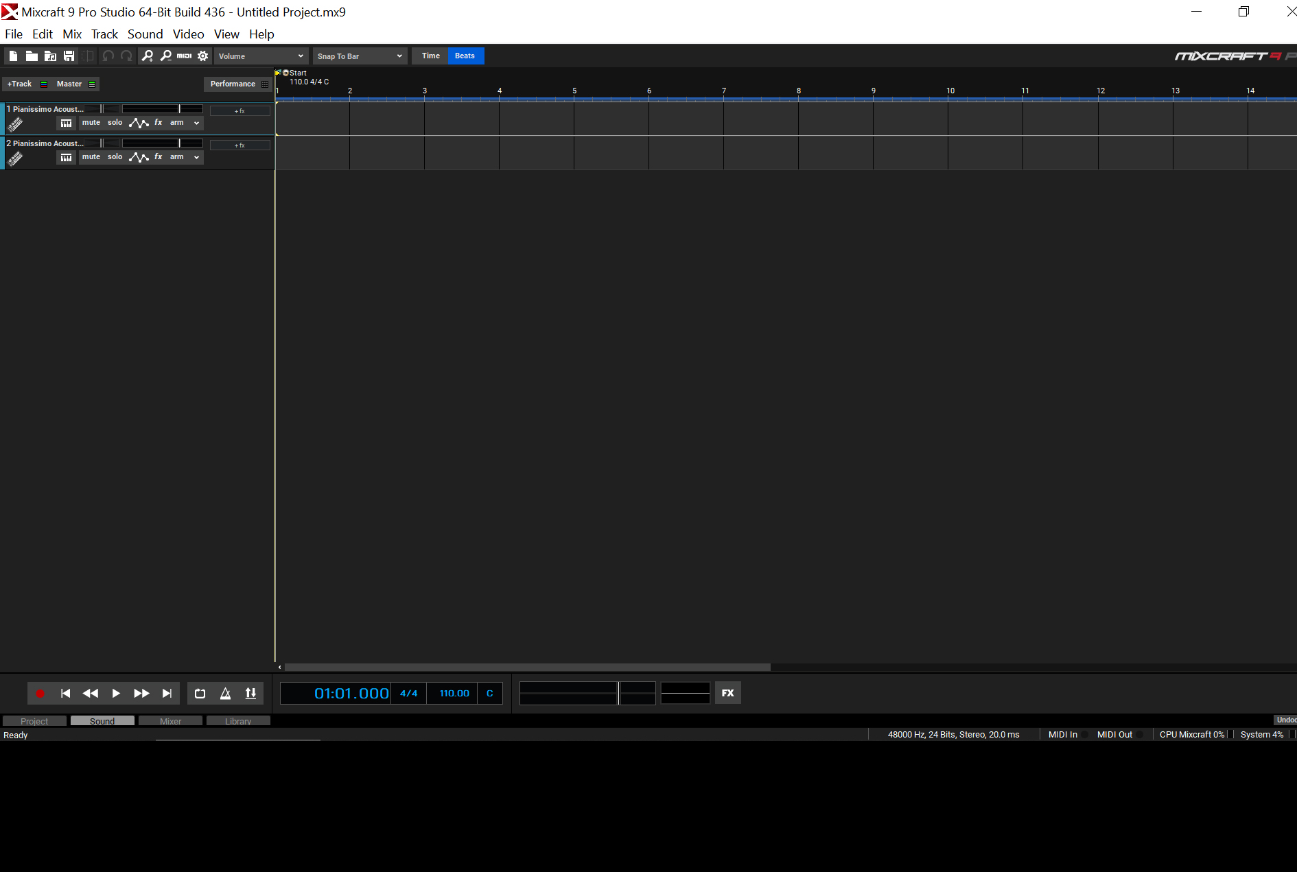Adjust track 2 pan slider
1297x872 pixels.
click(x=102, y=143)
